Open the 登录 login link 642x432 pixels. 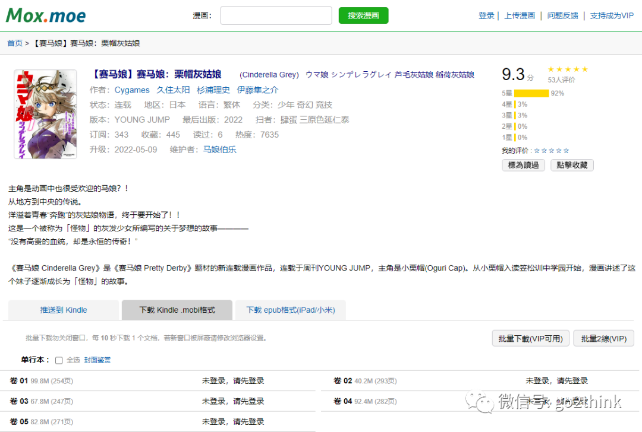coord(486,15)
